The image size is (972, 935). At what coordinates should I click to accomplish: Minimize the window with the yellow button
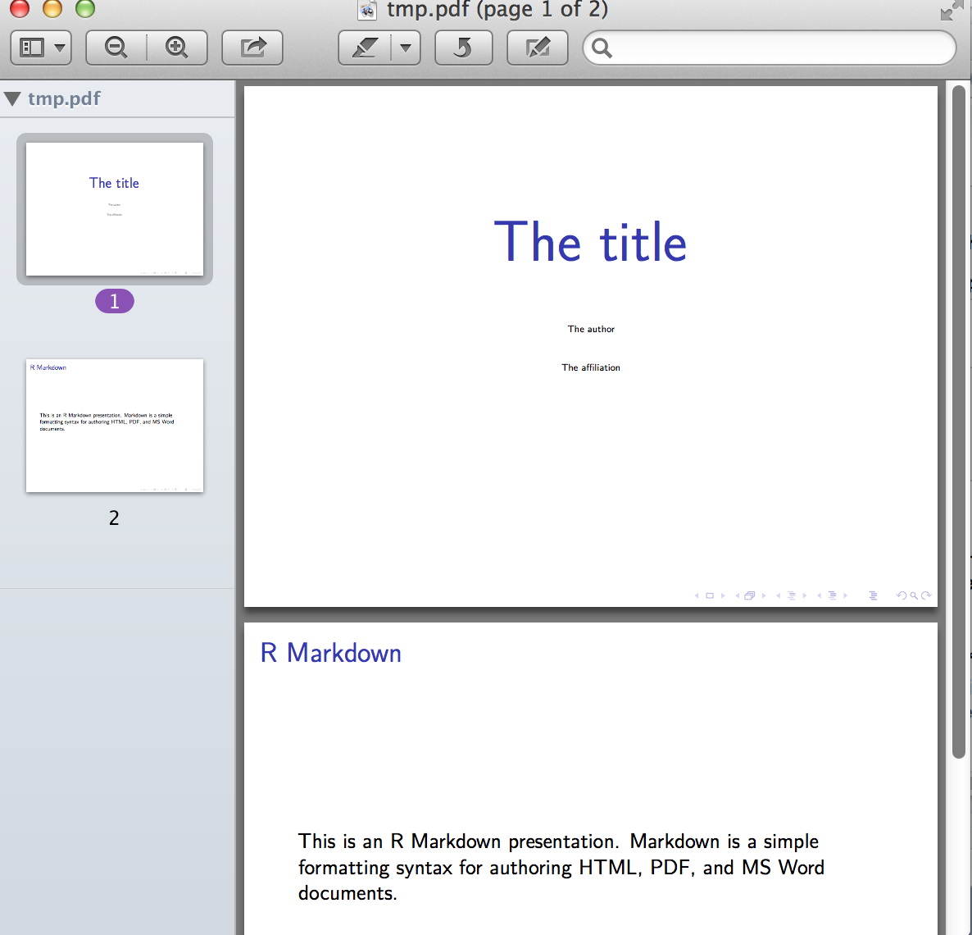(52, 8)
